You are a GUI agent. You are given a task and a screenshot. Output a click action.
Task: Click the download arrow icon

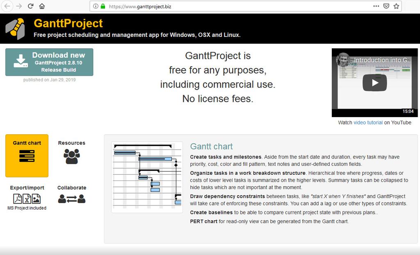[x=21, y=61]
